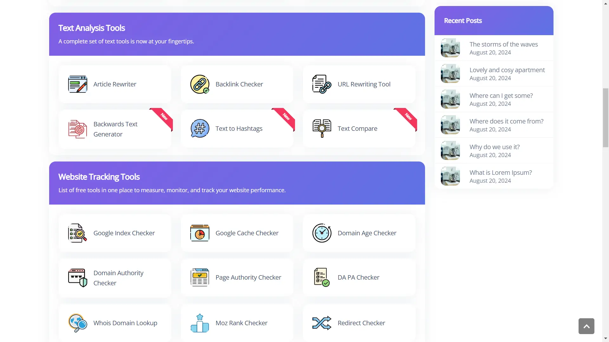Click the Article Rewriter pencil icon

point(77,84)
